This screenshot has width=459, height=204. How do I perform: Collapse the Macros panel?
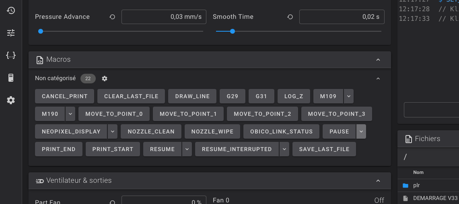[378, 60]
